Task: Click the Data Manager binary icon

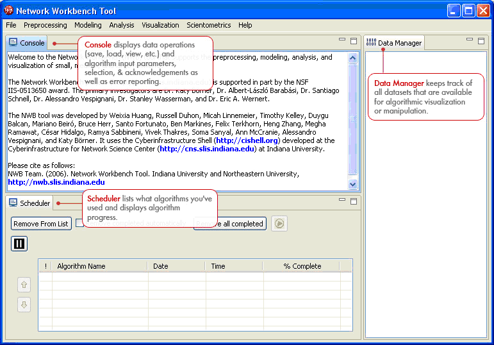Action: [x=371, y=42]
